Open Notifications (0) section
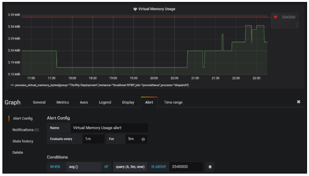The width and height of the screenshot is (309, 176). pos(26,130)
